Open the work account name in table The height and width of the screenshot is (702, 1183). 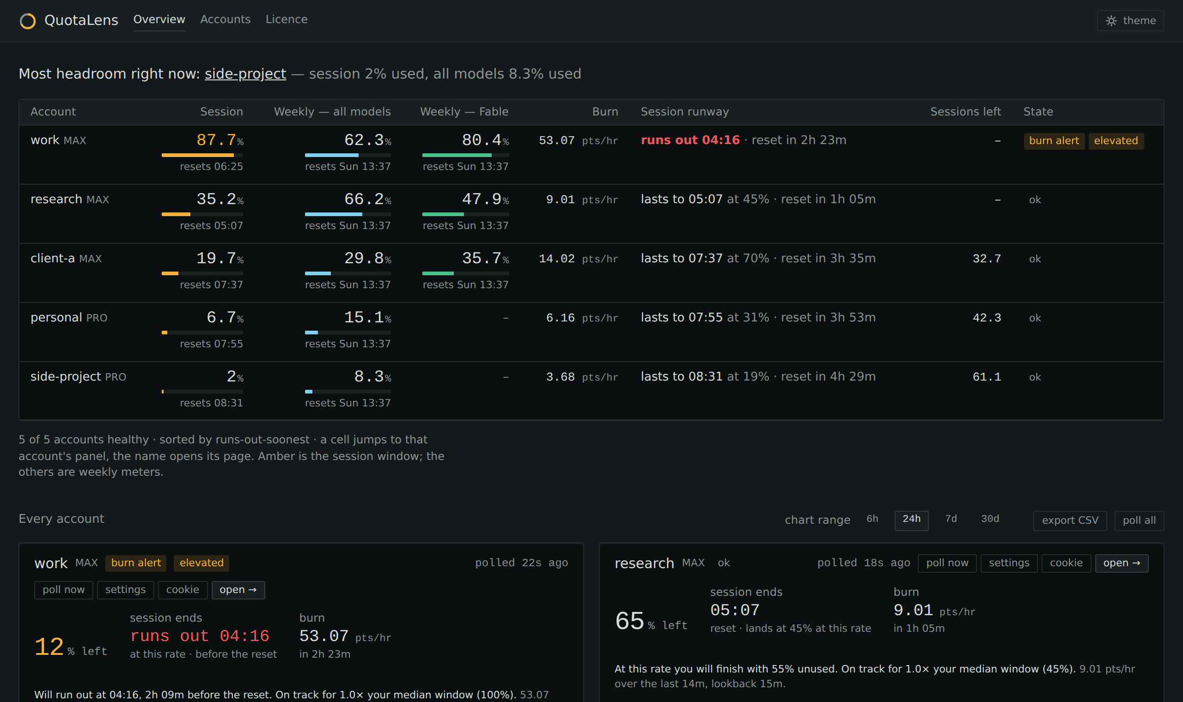(x=45, y=140)
